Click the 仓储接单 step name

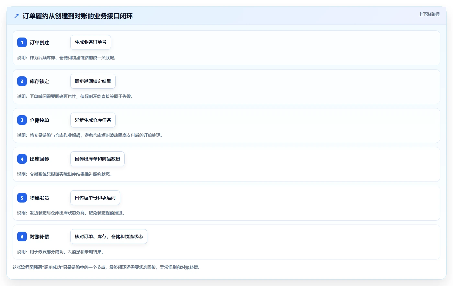point(40,120)
